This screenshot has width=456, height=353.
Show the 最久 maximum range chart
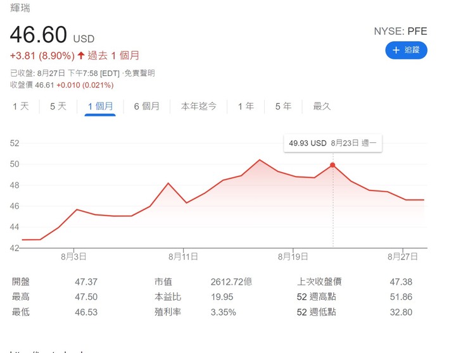[x=322, y=106]
